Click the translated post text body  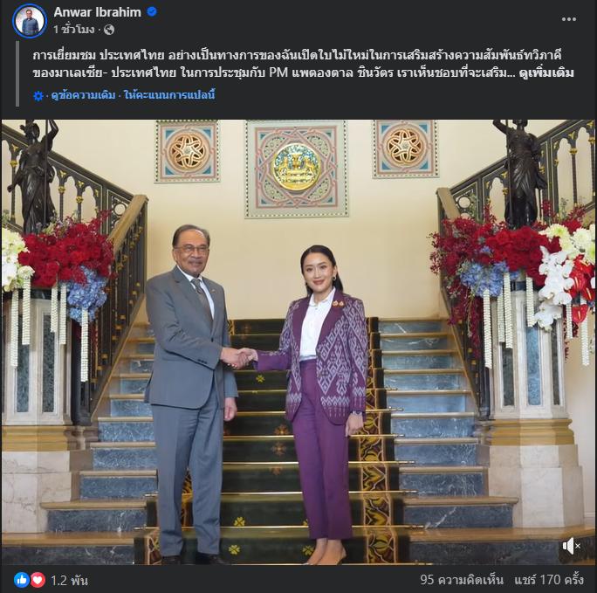click(x=303, y=64)
